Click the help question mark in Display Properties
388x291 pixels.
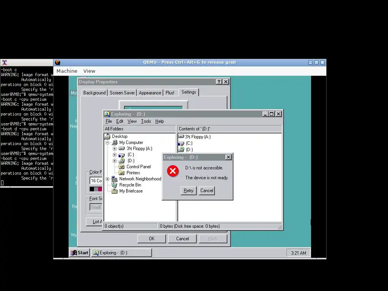(219, 82)
